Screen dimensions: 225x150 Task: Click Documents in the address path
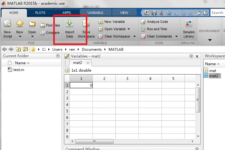tap(92, 49)
